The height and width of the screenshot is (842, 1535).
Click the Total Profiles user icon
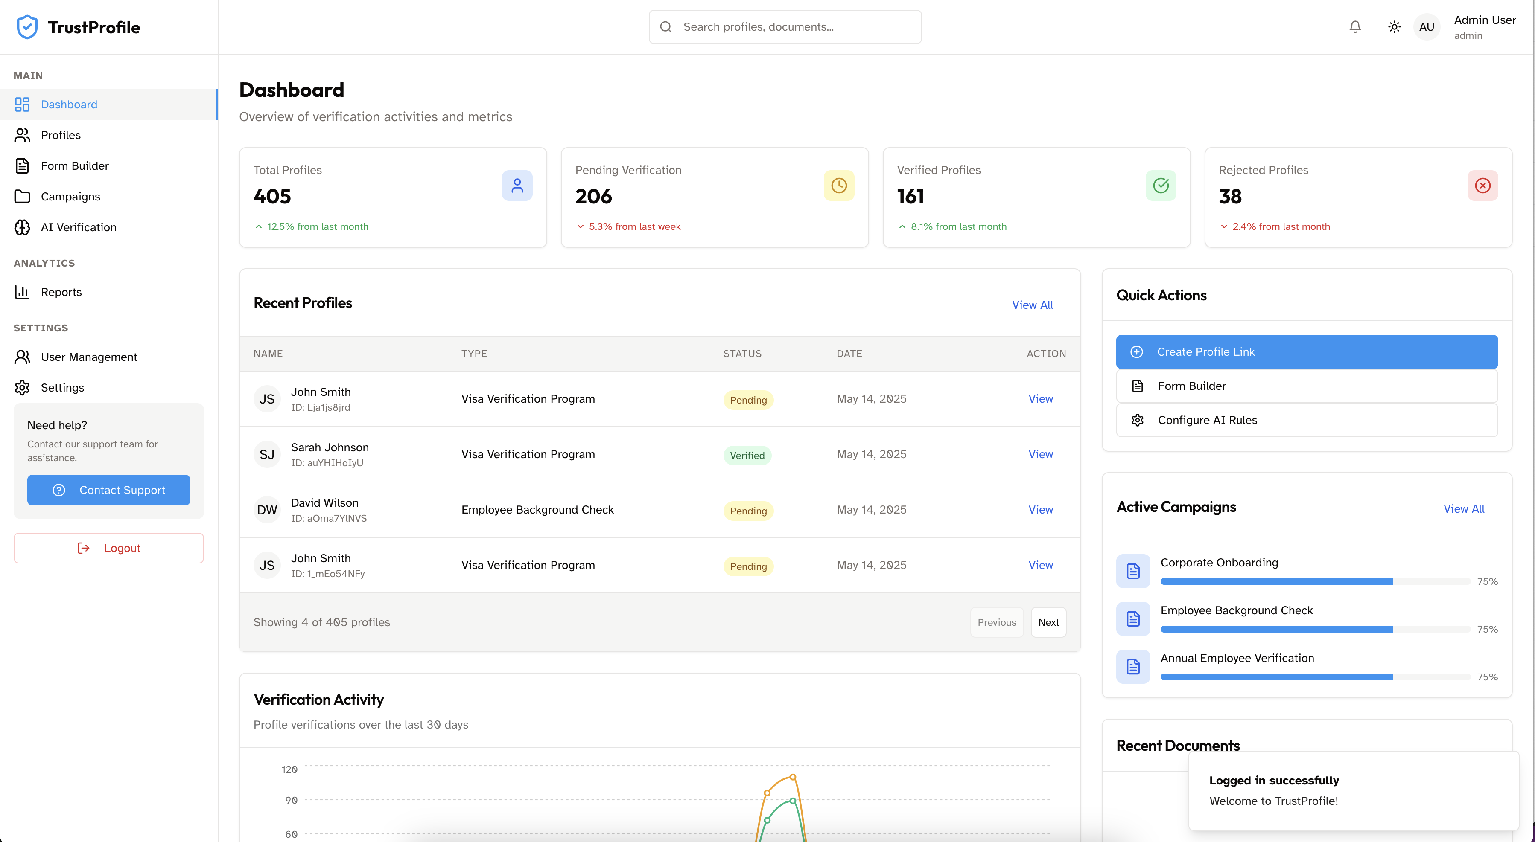point(517,185)
